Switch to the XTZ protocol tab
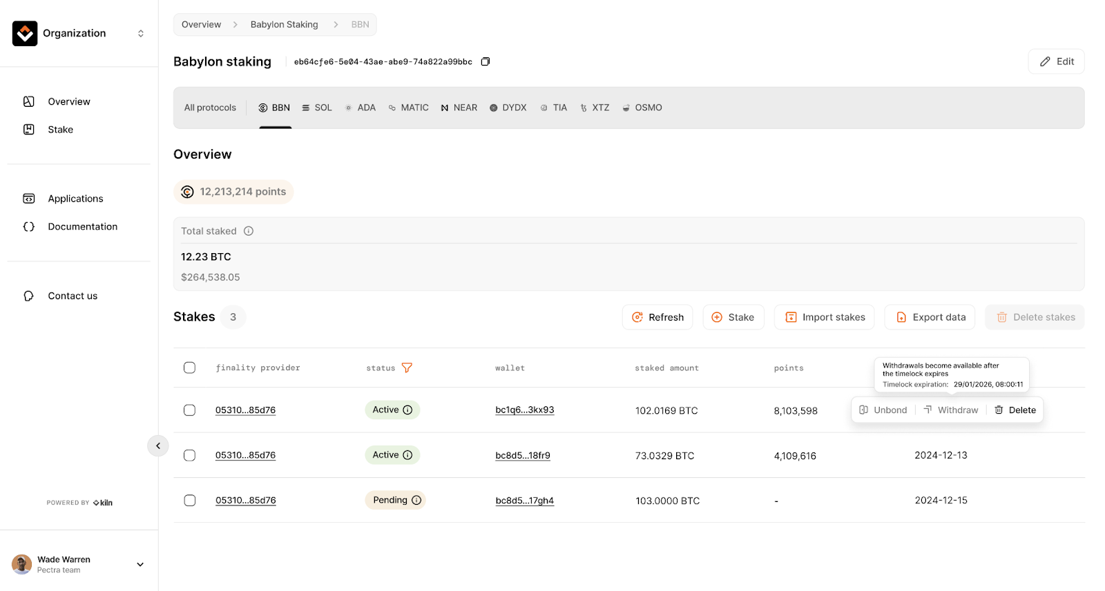 pyautogui.click(x=595, y=108)
